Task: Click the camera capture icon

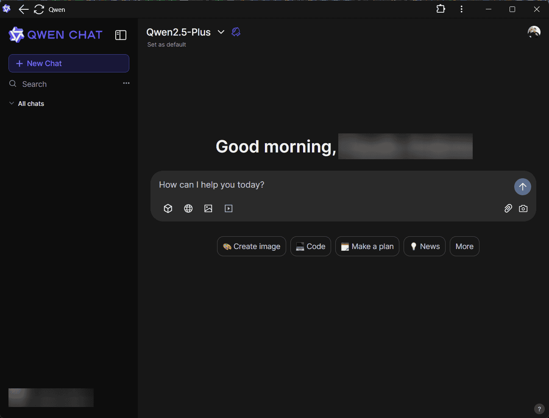Action: (523, 208)
